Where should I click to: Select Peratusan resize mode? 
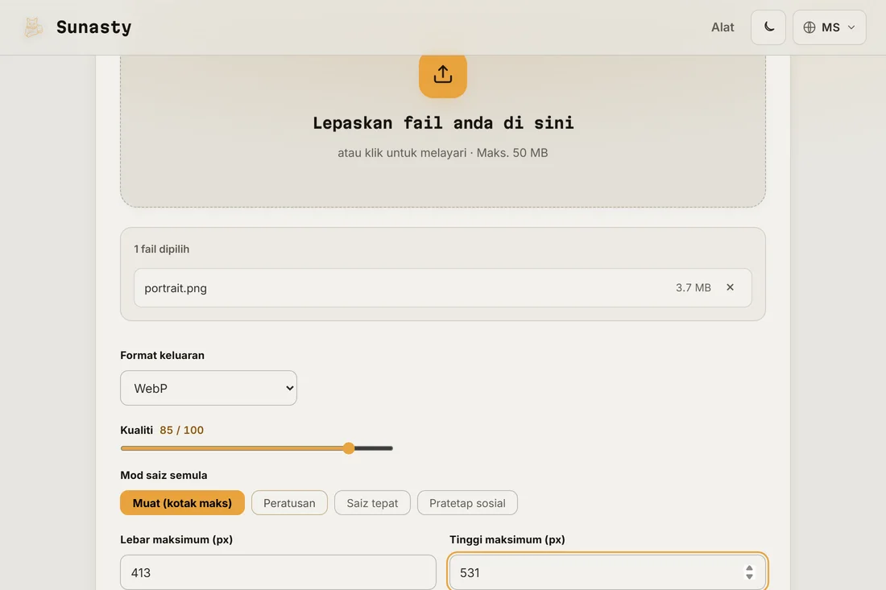coord(289,502)
